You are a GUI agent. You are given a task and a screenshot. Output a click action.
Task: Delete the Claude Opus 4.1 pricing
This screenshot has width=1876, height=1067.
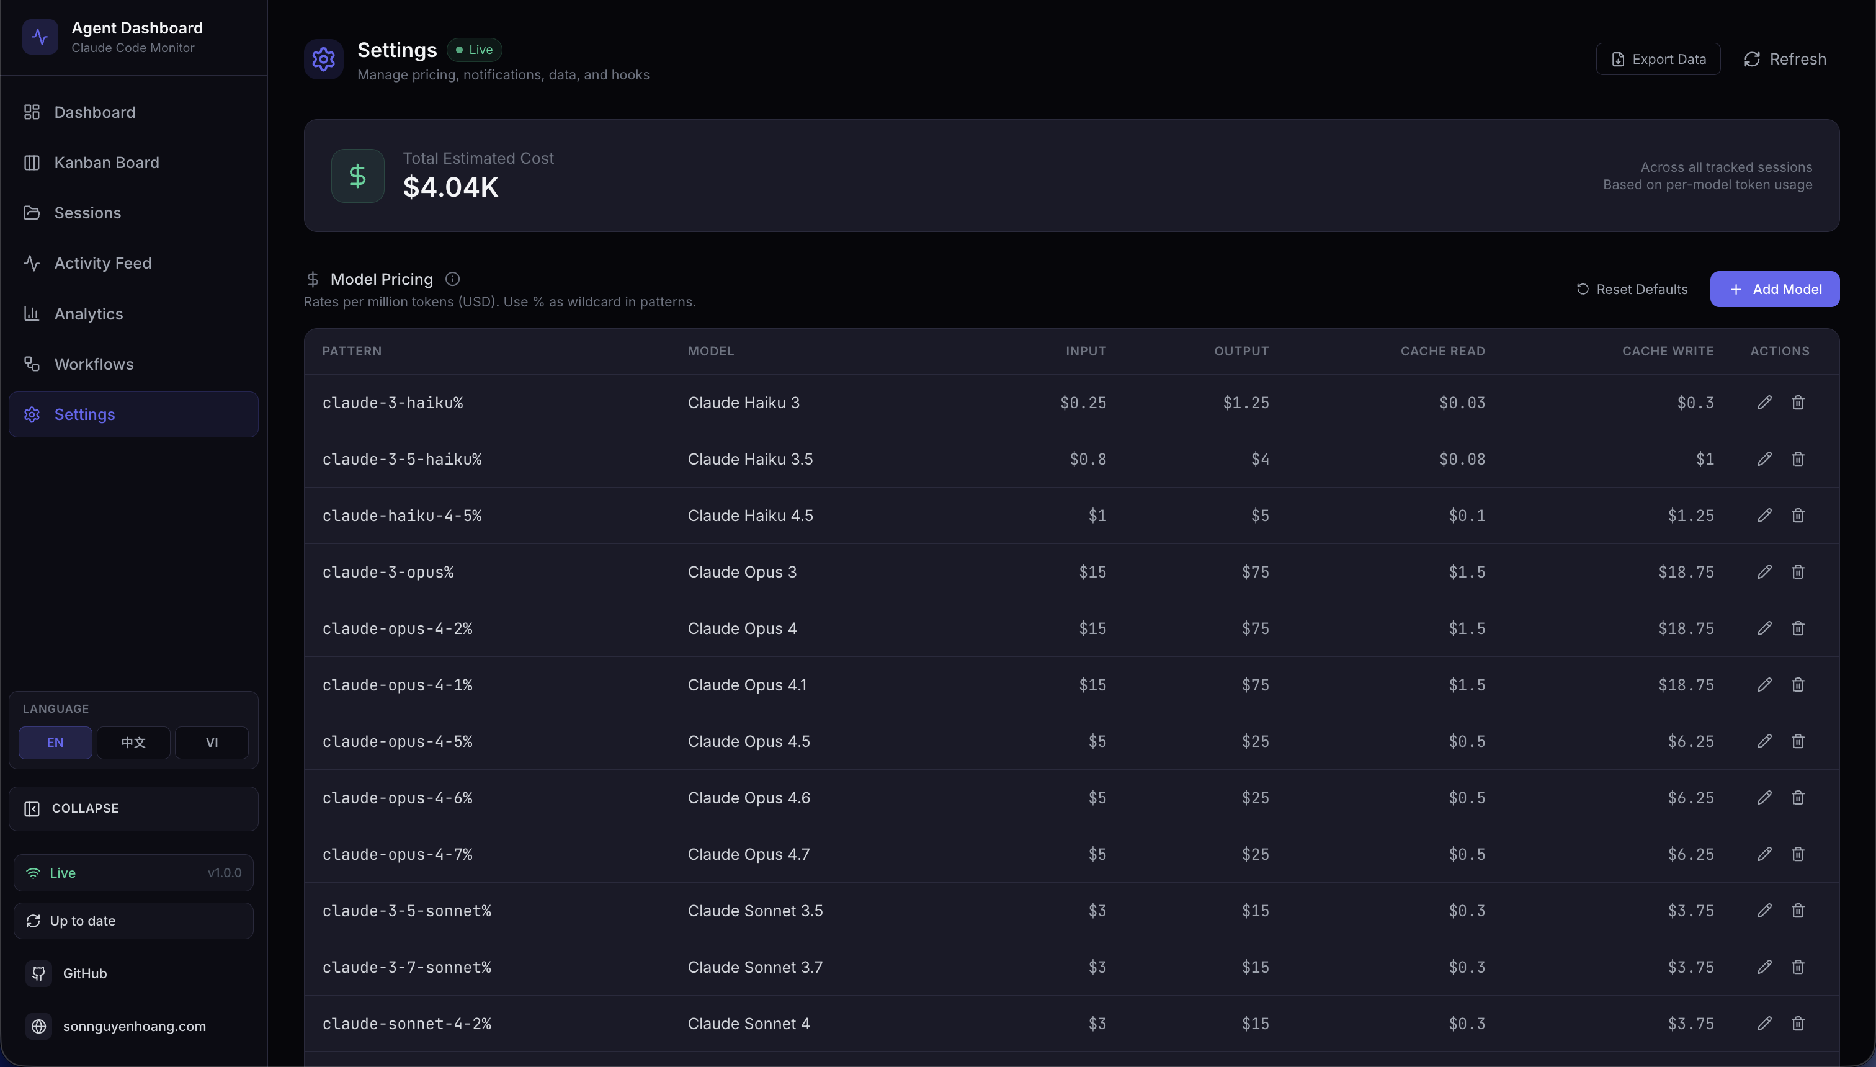(1798, 684)
